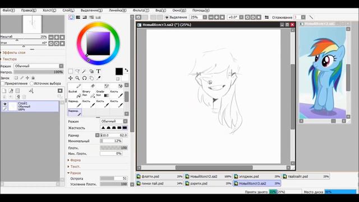Open the RGB sliders color panel
This screenshot has height=202, width=359.
(78, 17)
